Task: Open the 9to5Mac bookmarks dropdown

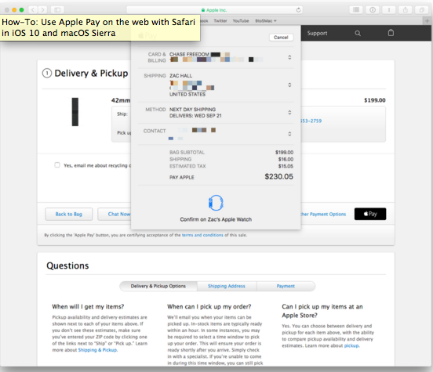Action: (x=266, y=20)
